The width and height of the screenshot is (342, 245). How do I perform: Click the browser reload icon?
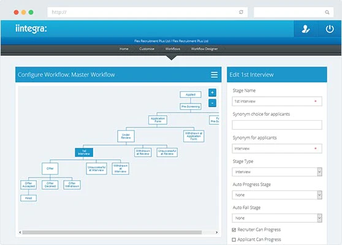click(x=241, y=12)
